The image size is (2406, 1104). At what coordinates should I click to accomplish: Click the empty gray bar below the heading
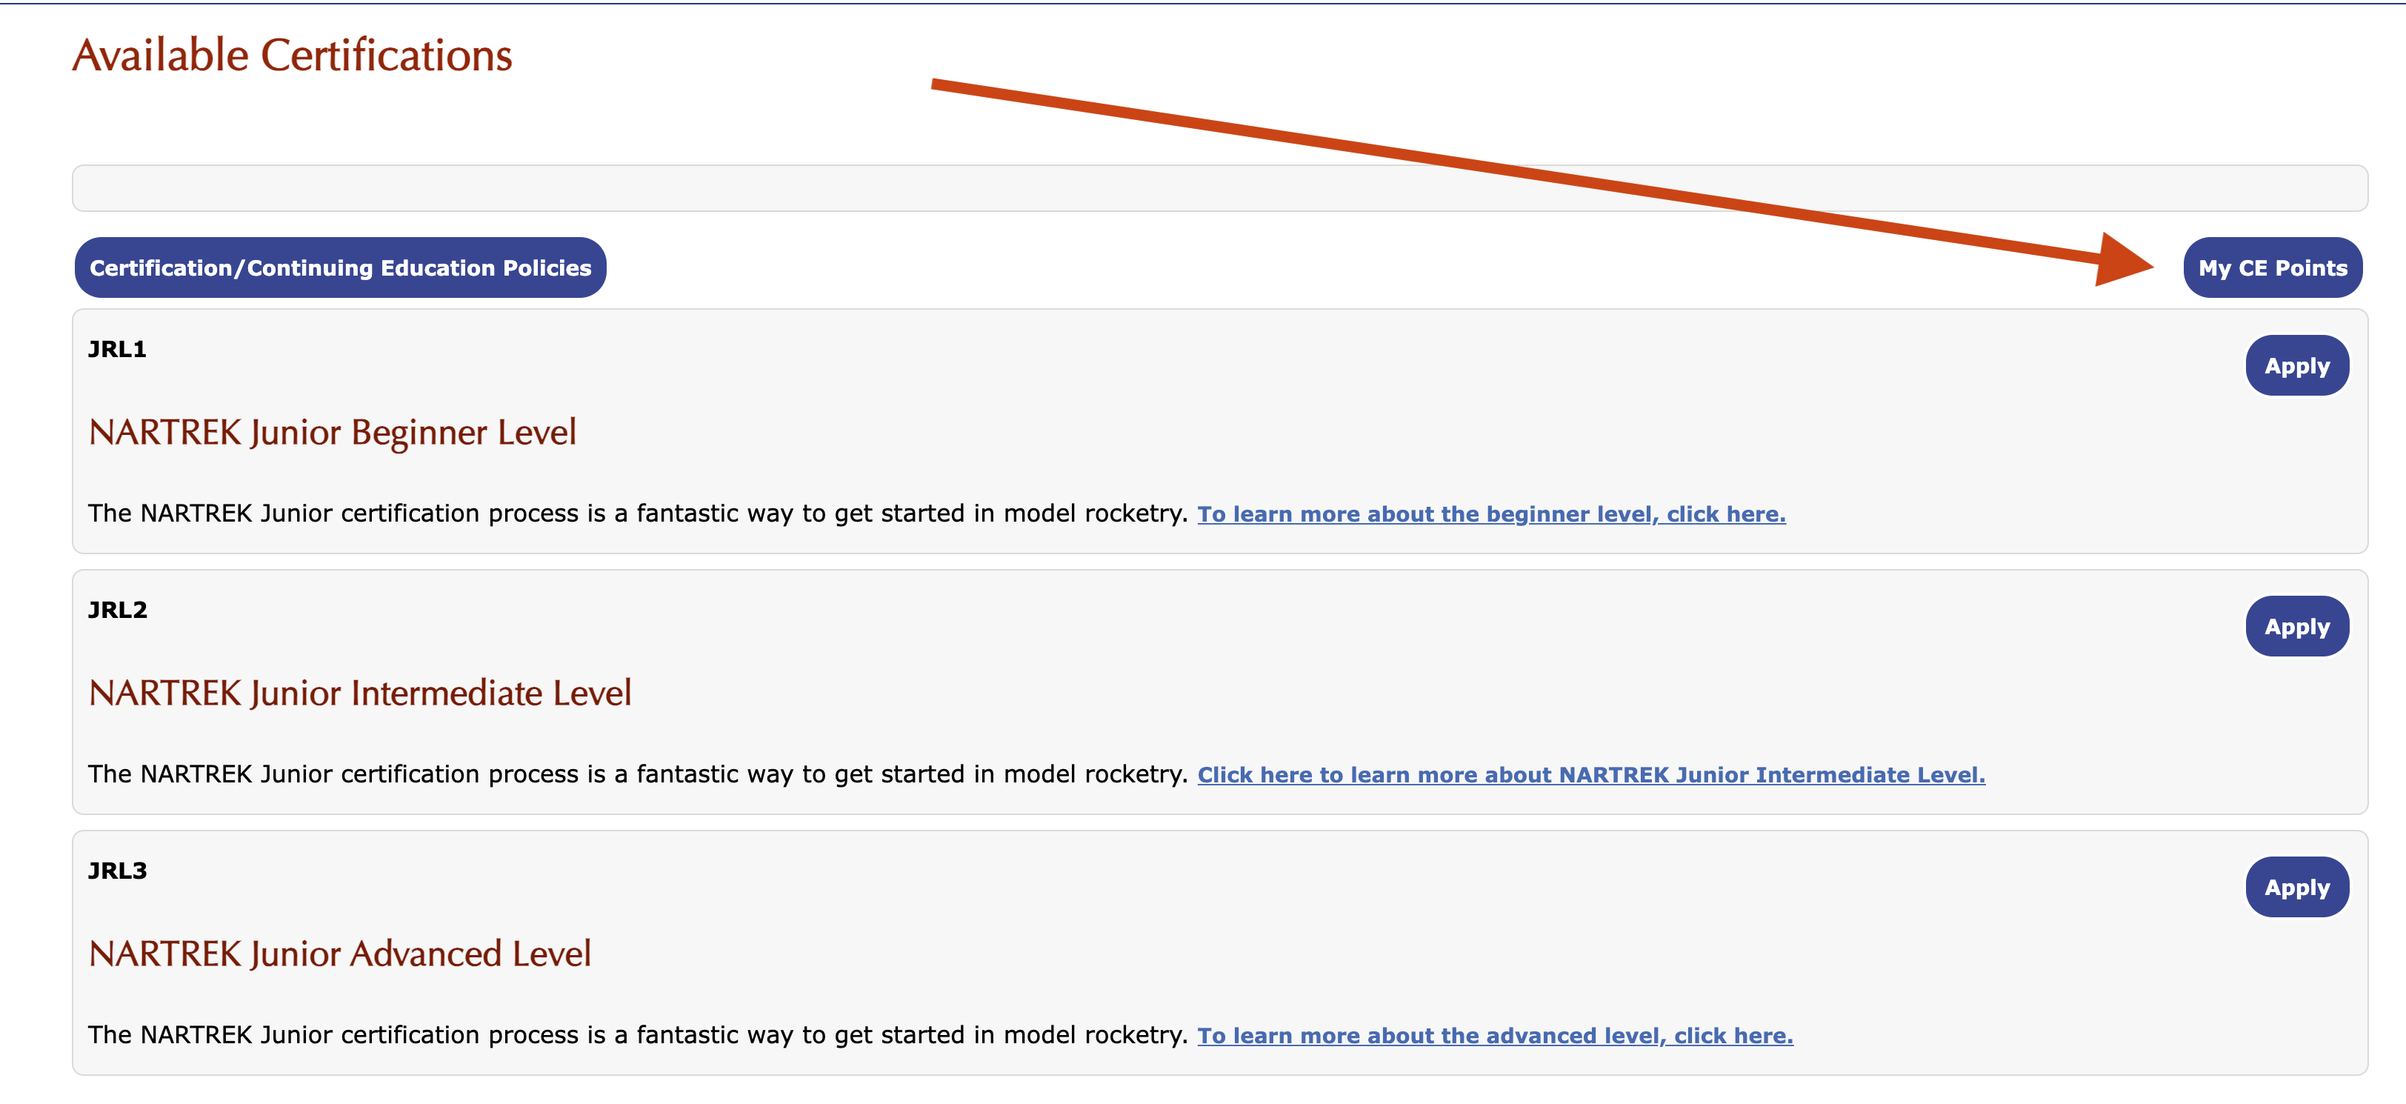tap(1219, 189)
